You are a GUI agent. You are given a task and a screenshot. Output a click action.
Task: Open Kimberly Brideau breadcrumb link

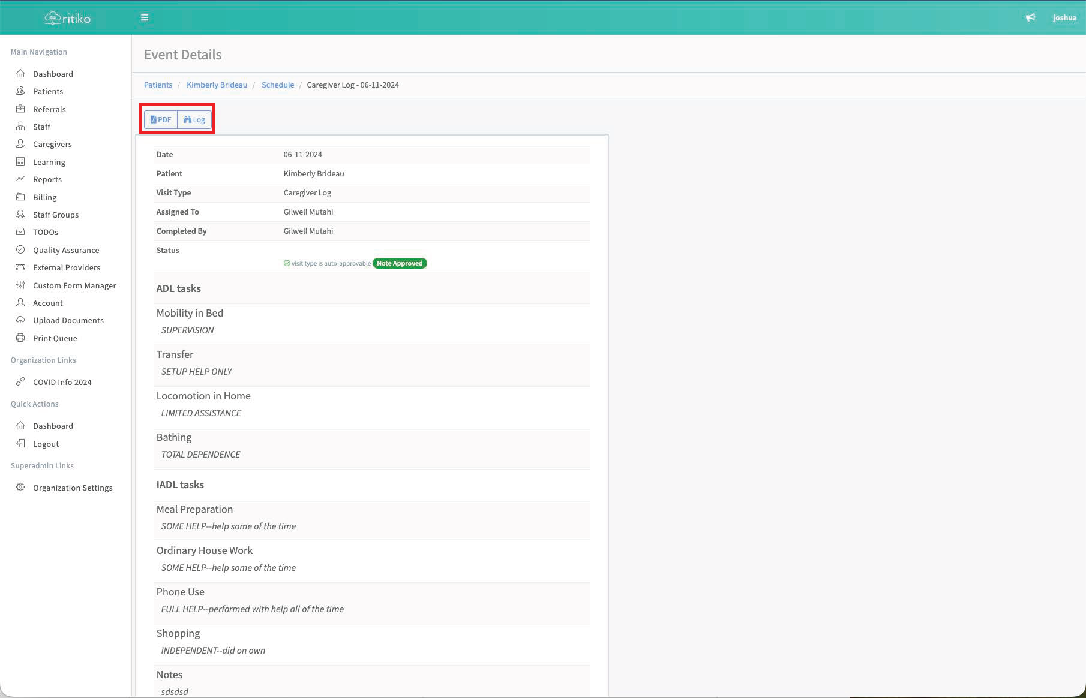pyautogui.click(x=217, y=85)
